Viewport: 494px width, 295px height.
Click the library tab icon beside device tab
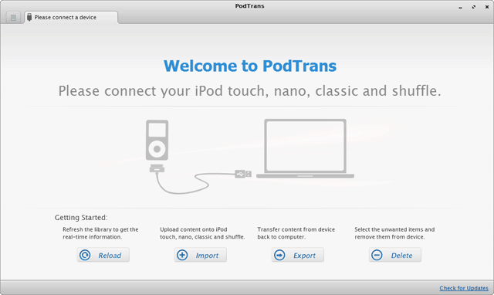(13, 18)
